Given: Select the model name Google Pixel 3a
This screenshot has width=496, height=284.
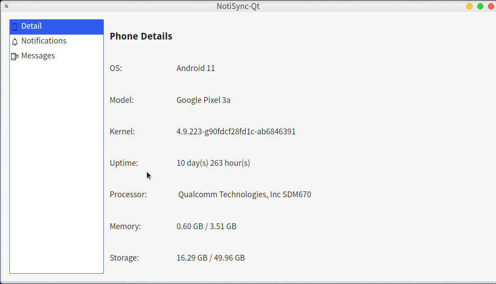Looking at the screenshot, I should click(x=204, y=100).
